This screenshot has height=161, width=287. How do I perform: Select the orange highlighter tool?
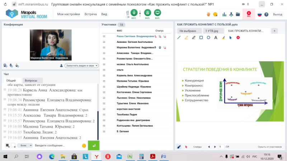186,38
